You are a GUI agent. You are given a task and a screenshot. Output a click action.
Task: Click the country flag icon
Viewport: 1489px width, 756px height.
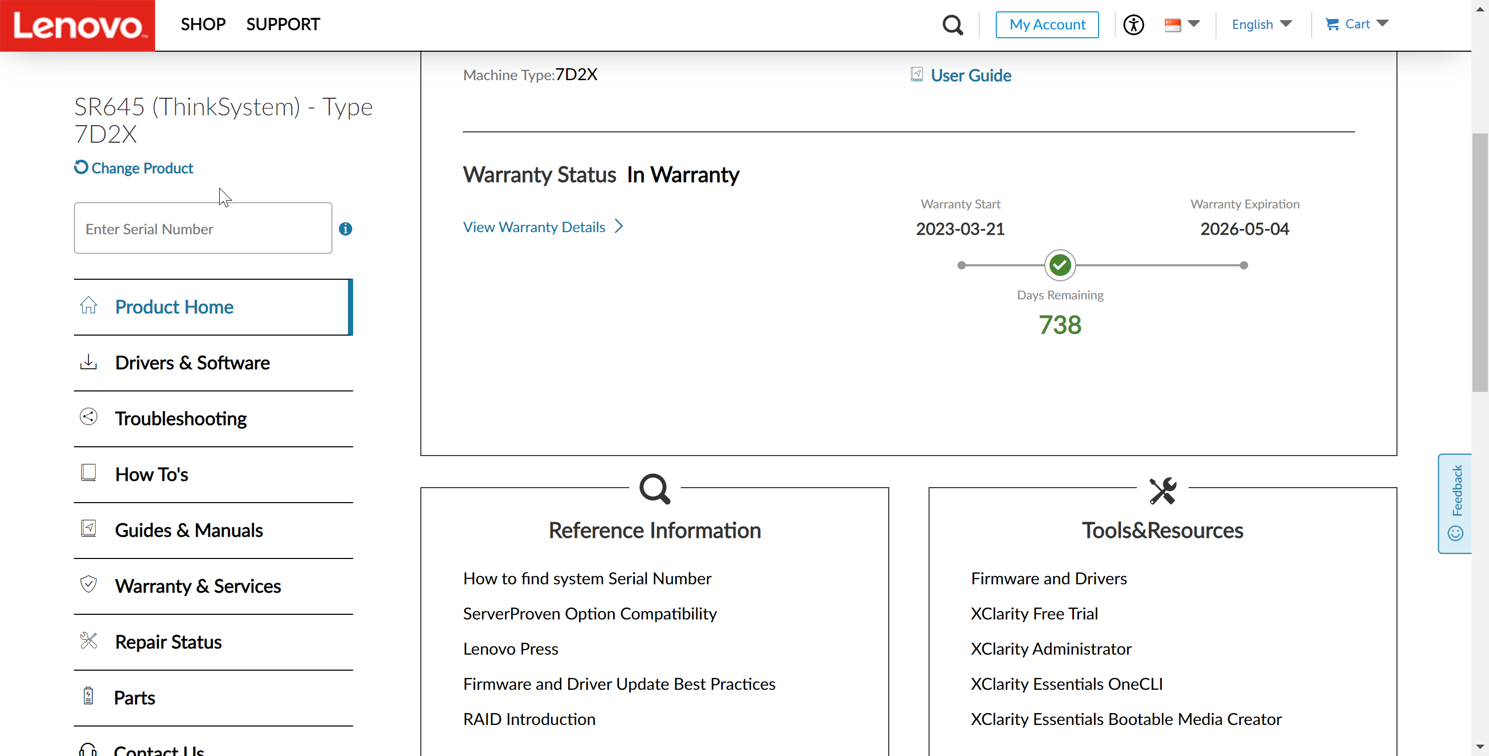1172,24
